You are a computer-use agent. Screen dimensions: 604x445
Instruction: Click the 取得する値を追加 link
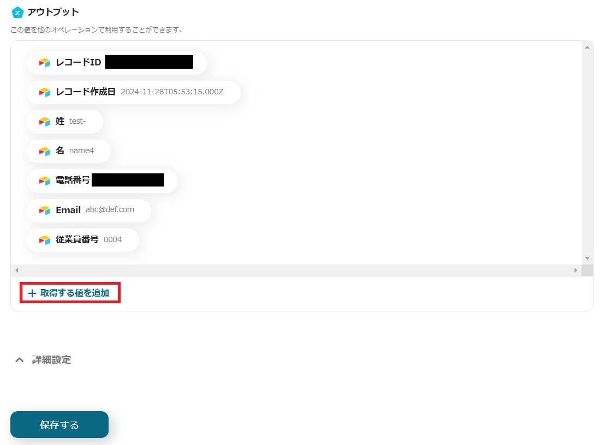(x=70, y=293)
